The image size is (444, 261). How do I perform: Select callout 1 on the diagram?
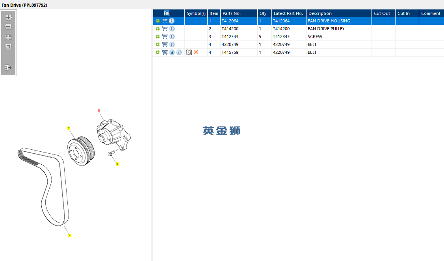point(99,111)
